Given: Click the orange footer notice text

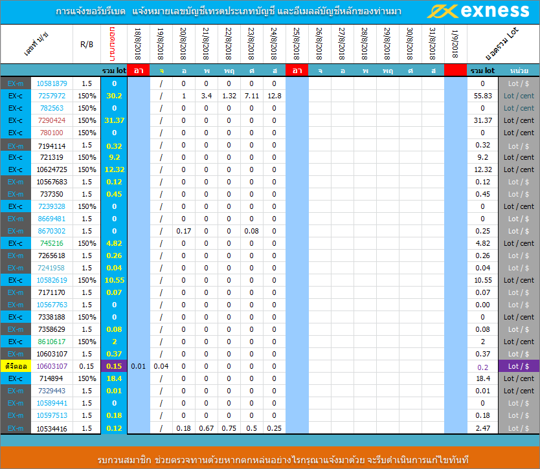Looking at the screenshot, I should pyautogui.click(x=283, y=460).
